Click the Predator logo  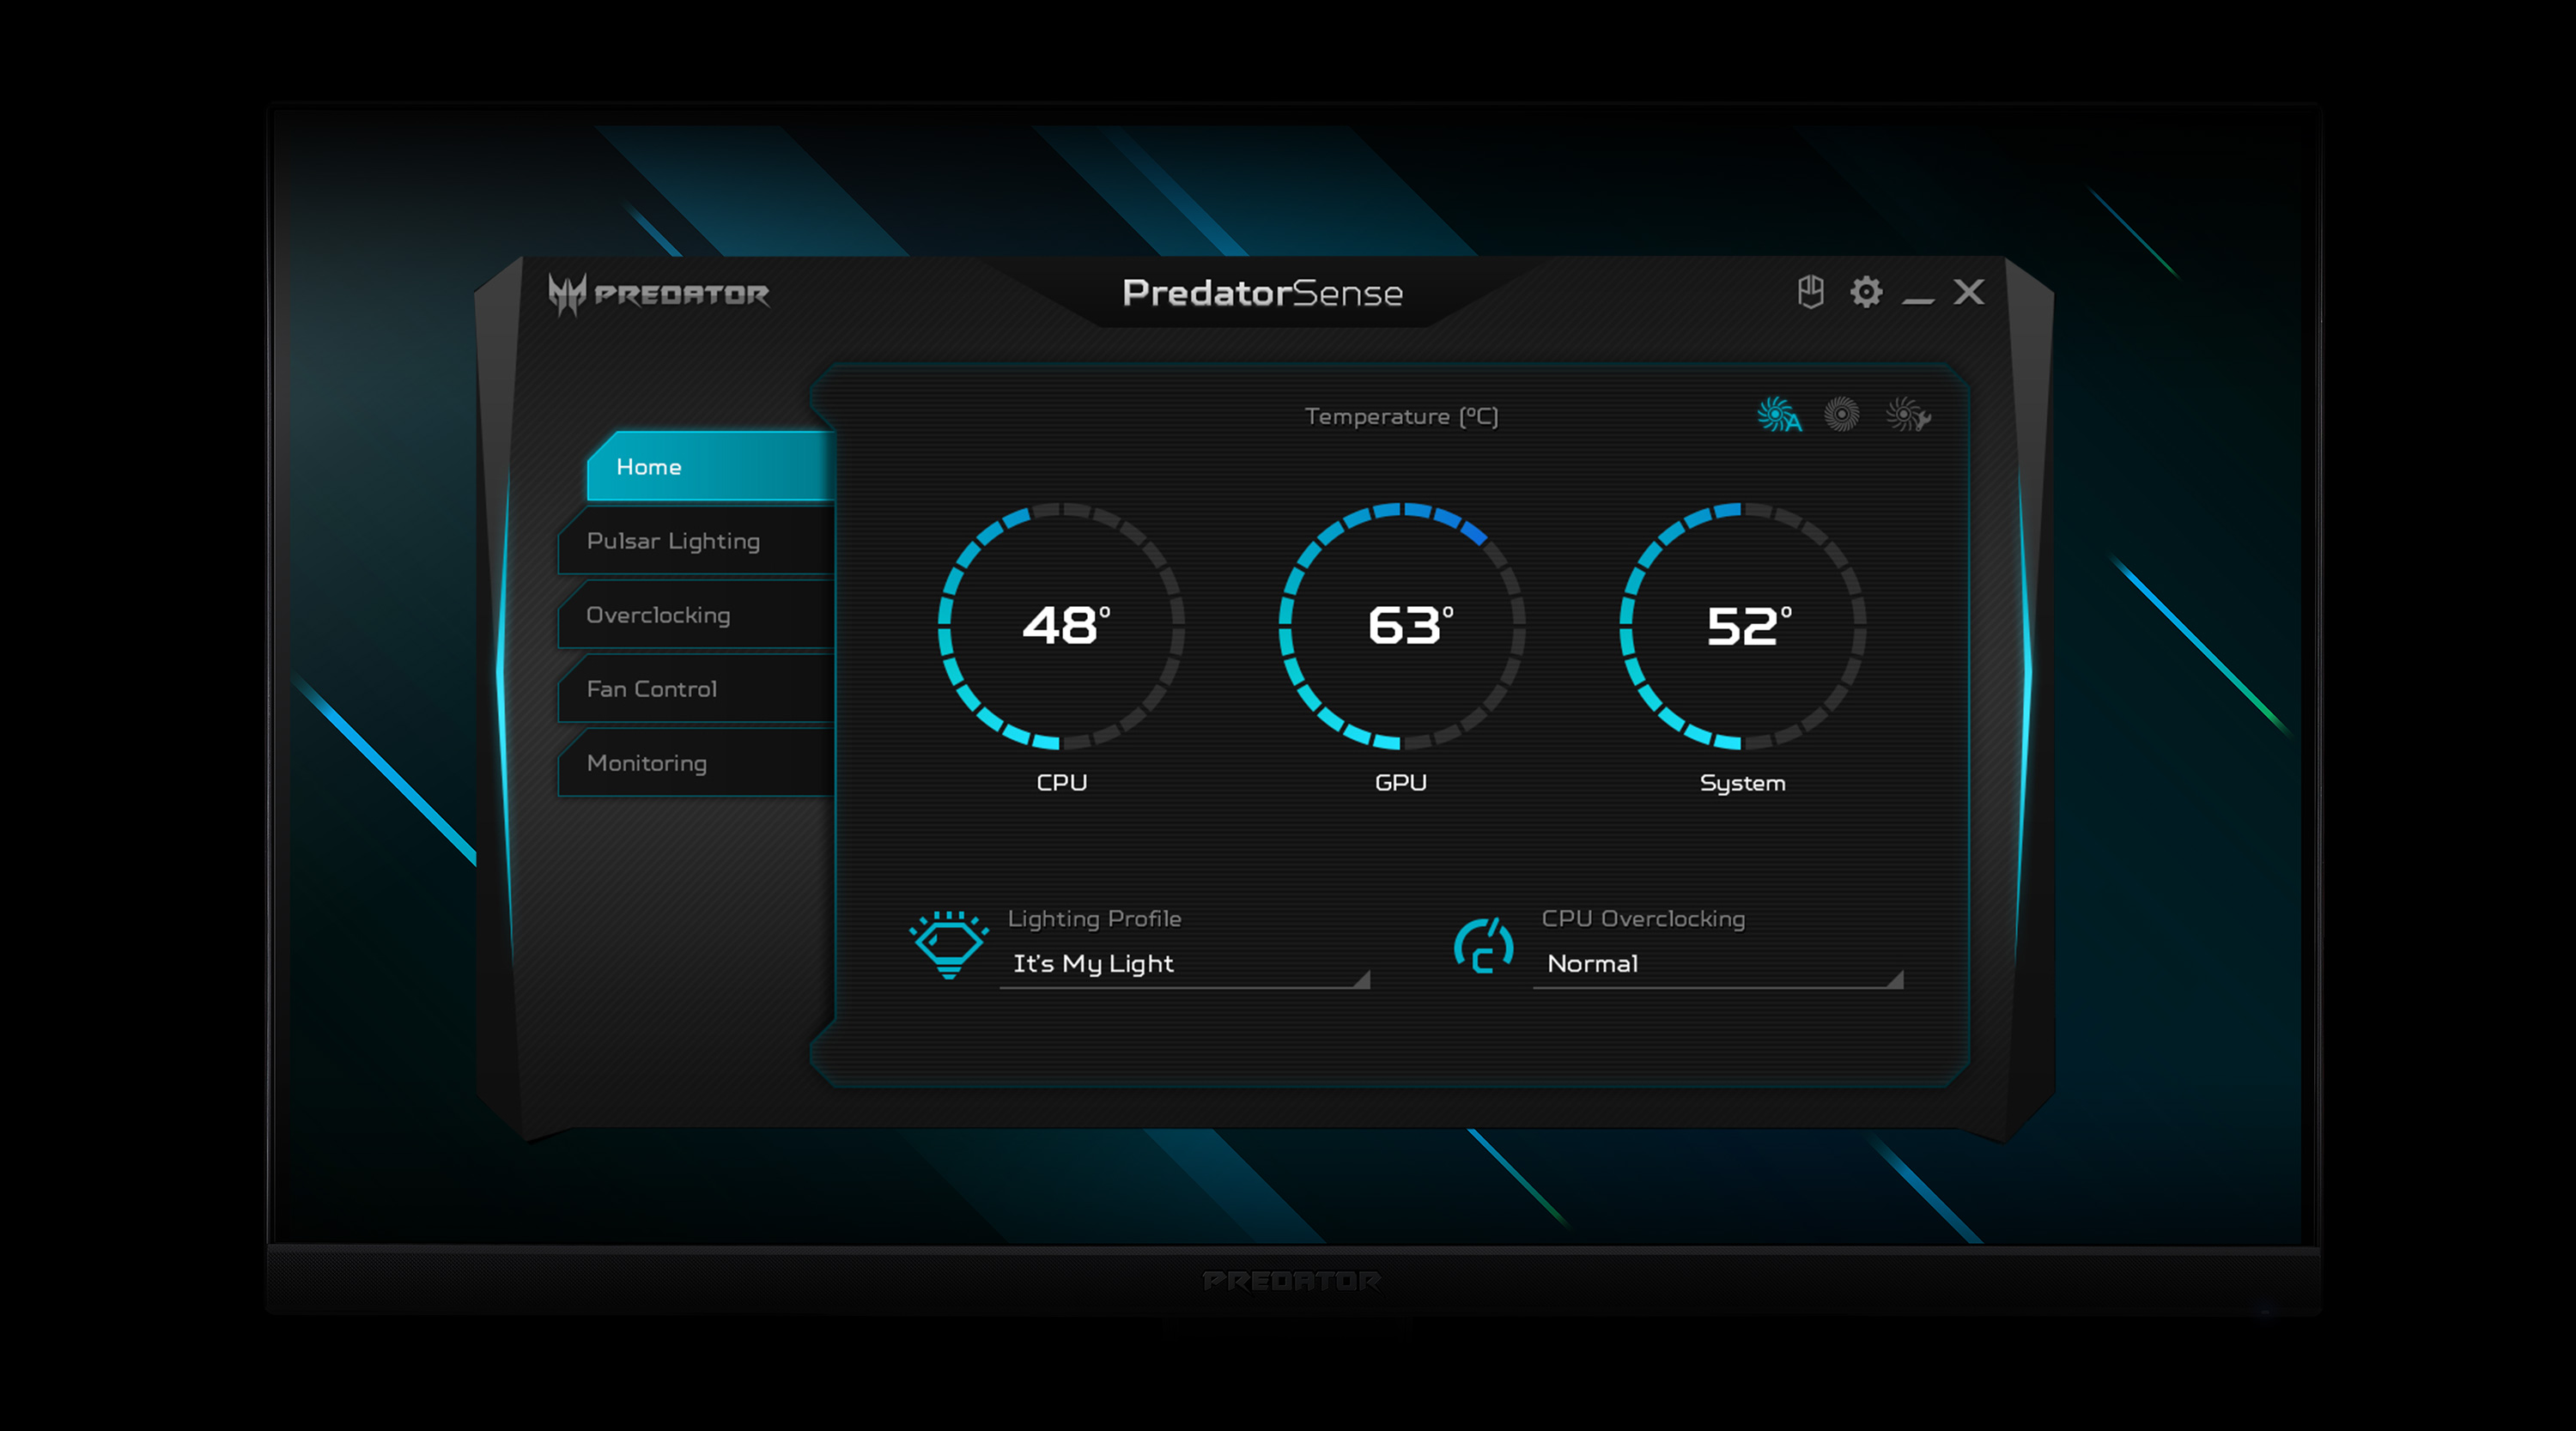coord(659,295)
